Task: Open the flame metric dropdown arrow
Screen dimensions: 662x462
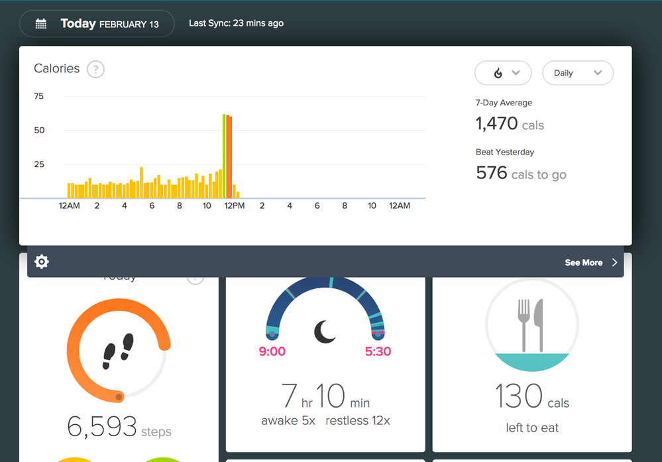Action: tap(517, 73)
